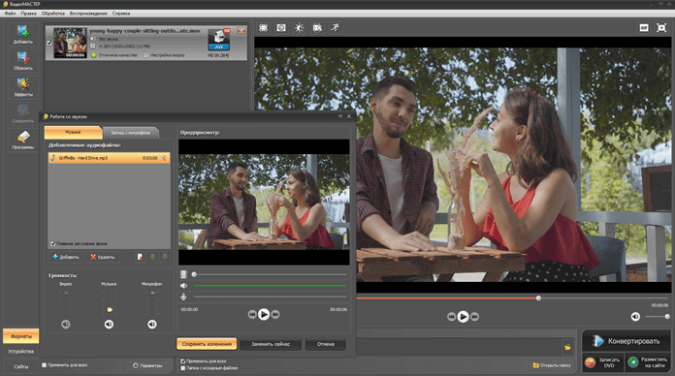Click the film frame icon above preview
This screenshot has width=675, height=376.
tap(317, 28)
